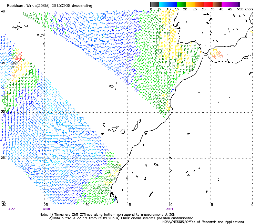Click the Madeira island outline on the map
This screenshot has width=255, height=224.
(111, 86)
